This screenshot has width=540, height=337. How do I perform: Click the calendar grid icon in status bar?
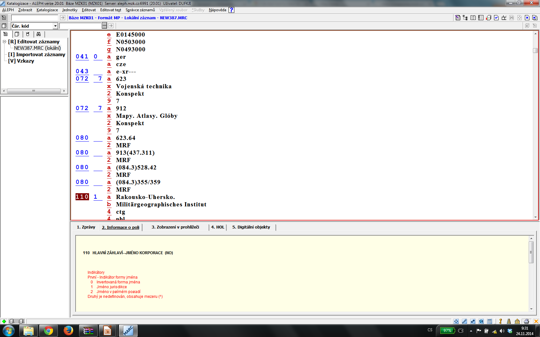(x=490, y=321)
